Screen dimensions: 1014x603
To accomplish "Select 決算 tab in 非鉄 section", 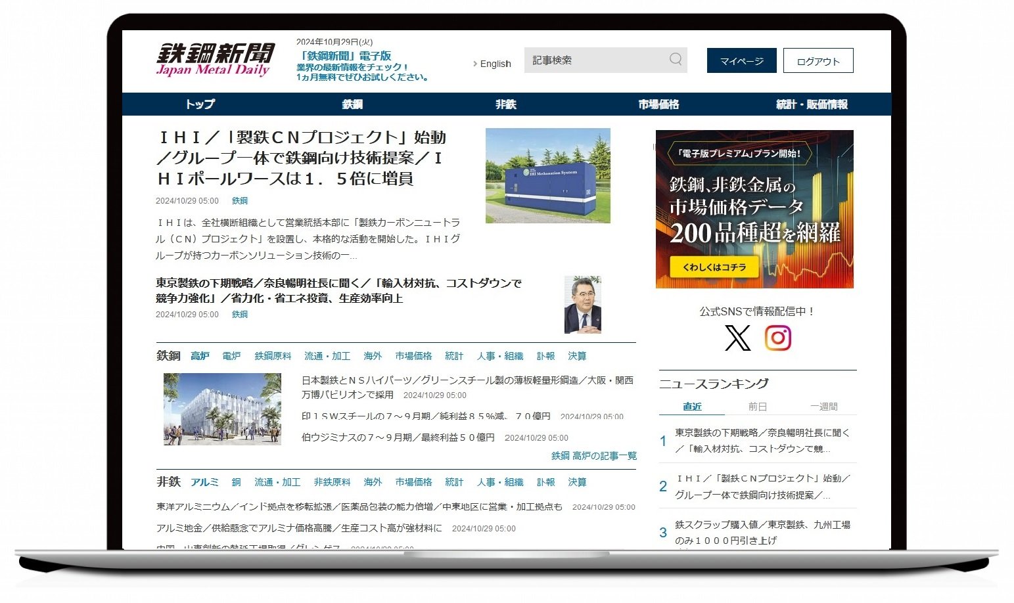I will click(577, 482).
